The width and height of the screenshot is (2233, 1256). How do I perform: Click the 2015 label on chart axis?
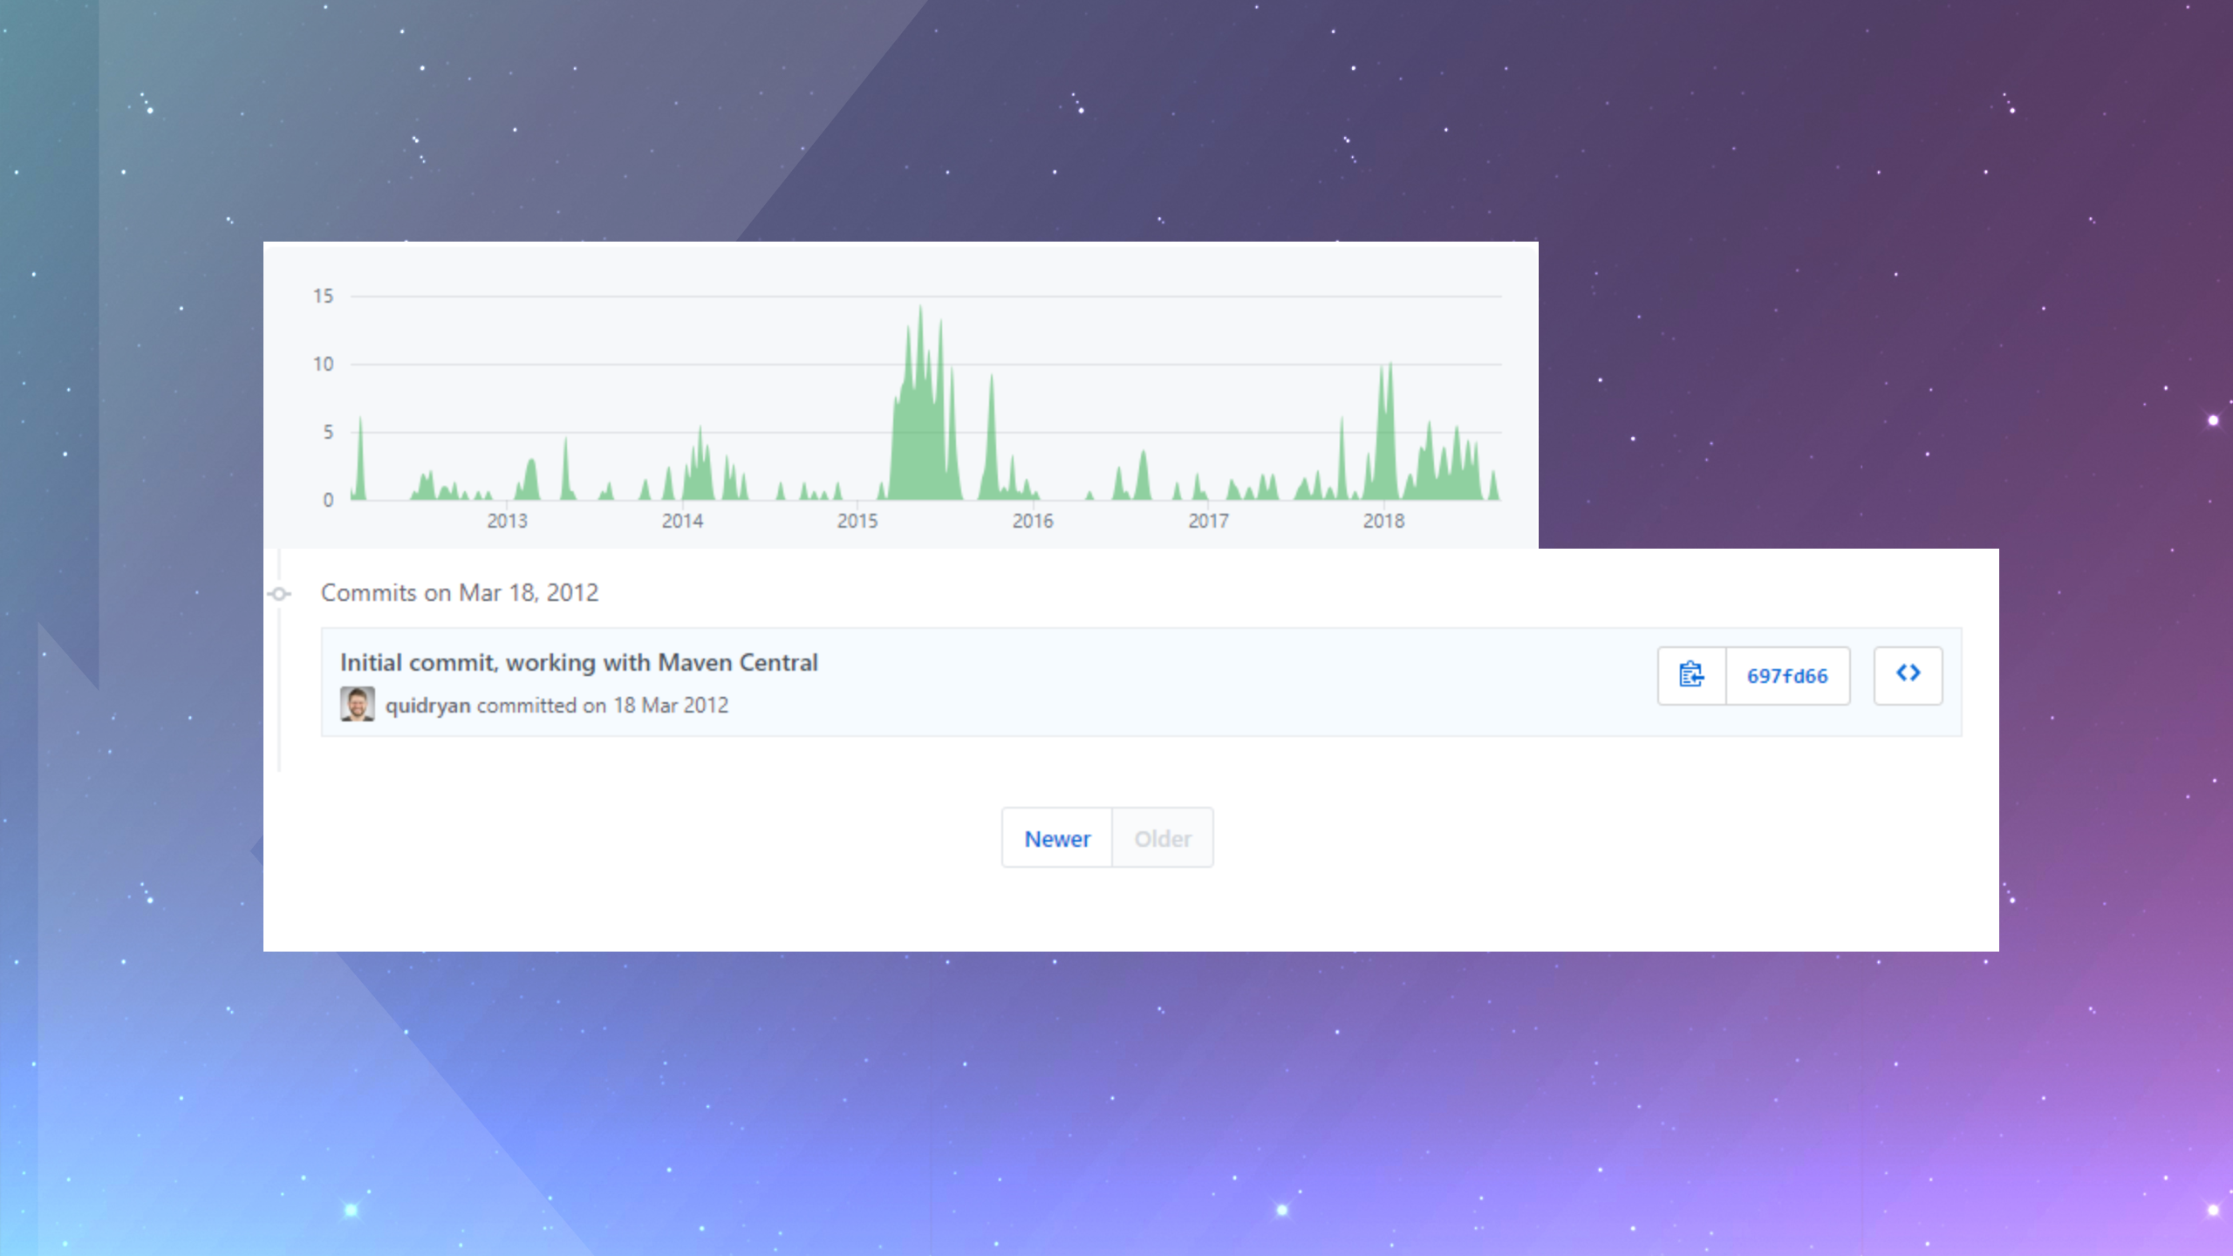click(857, 521)
